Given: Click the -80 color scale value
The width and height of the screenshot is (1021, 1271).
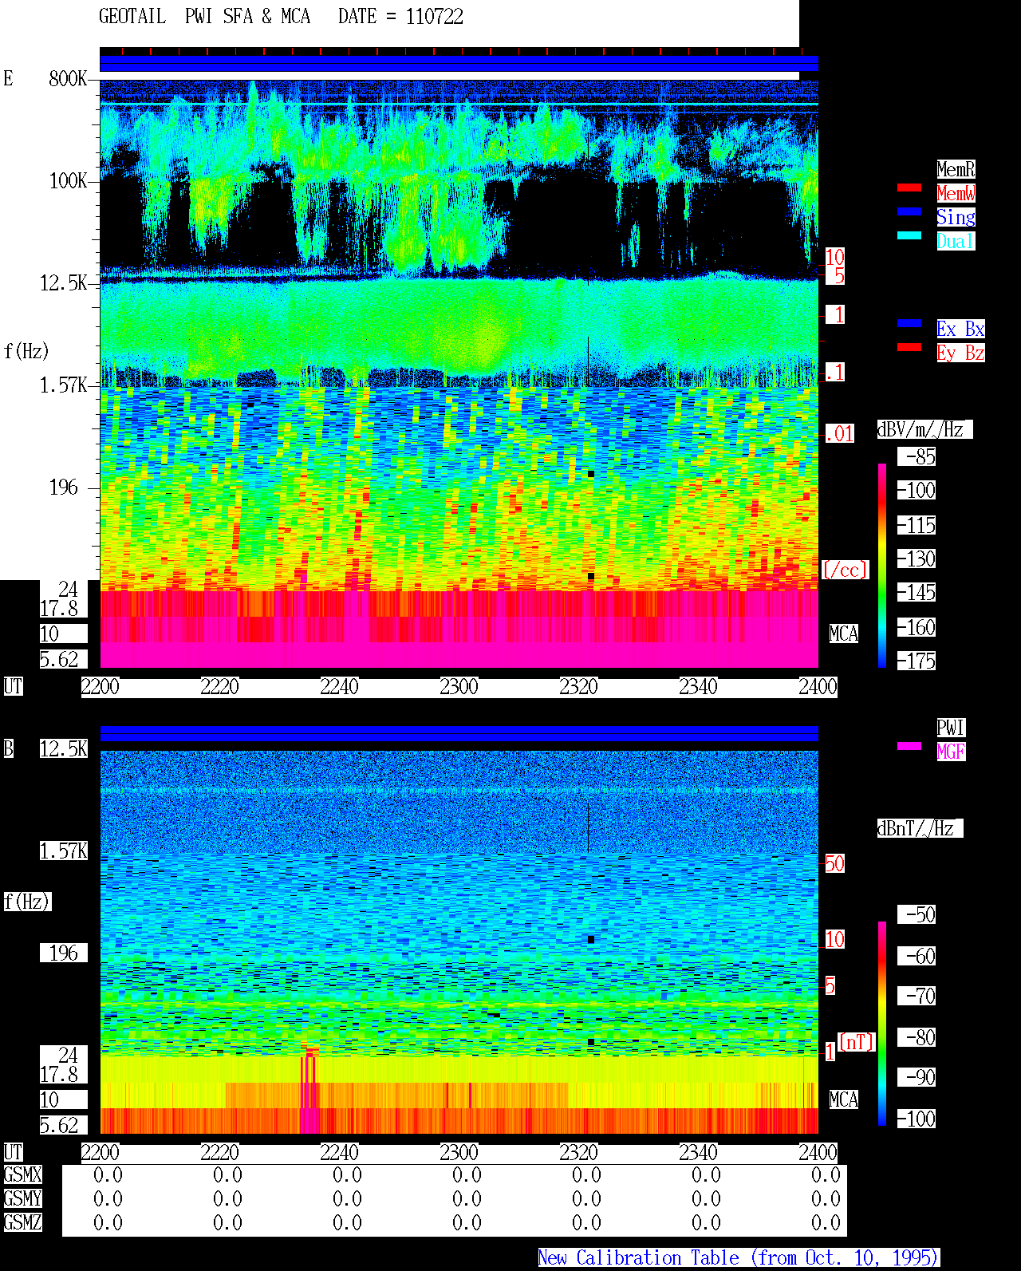Looking at the screenshot, I should pos(917,1037).
